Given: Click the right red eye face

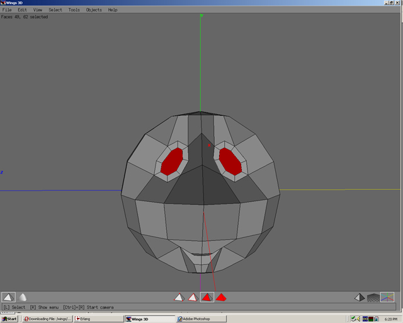Looking at the screenshot, I should pos(230,161).
